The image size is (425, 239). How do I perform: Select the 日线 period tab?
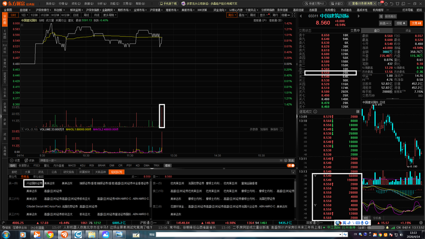click(x=76, y=15)
